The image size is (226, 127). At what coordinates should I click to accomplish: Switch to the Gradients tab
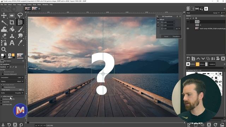210,64
